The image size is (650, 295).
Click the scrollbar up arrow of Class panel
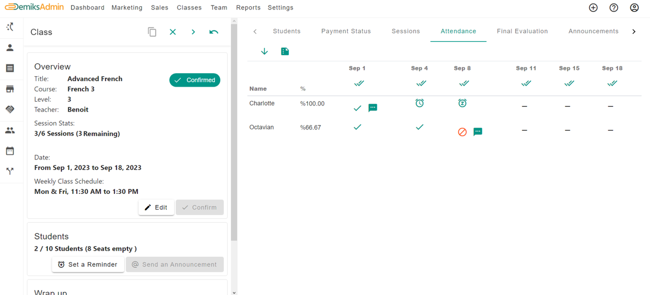(x=234, y=21)
